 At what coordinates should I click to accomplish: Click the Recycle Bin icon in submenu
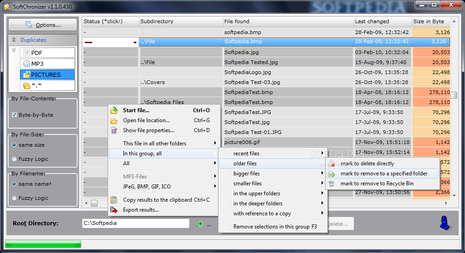click(x=332, y=184)
